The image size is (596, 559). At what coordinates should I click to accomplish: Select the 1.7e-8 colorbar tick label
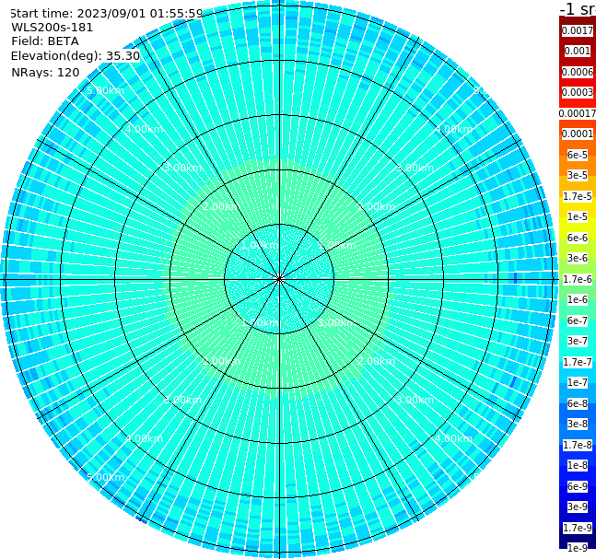click(x=578, y=445)
